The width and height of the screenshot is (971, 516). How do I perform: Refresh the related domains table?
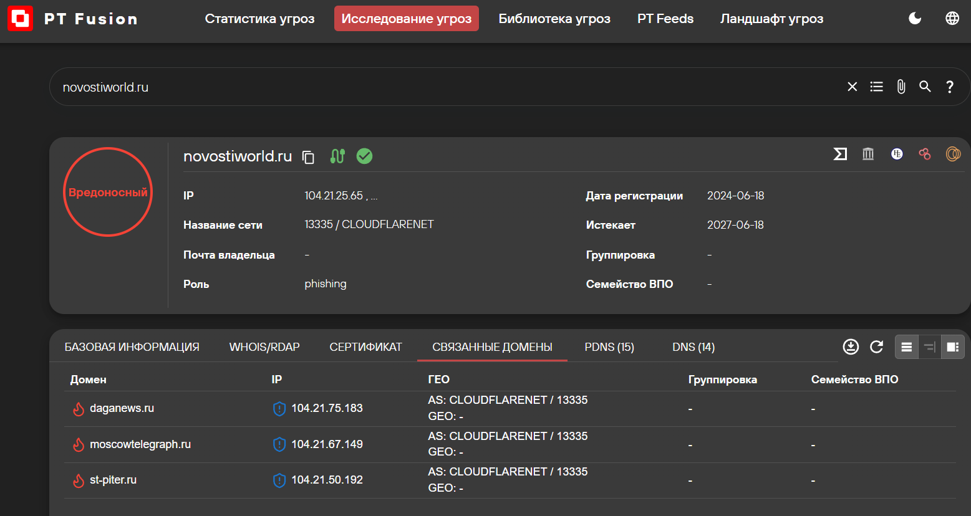pyautogui.click(x=877, y=347)
